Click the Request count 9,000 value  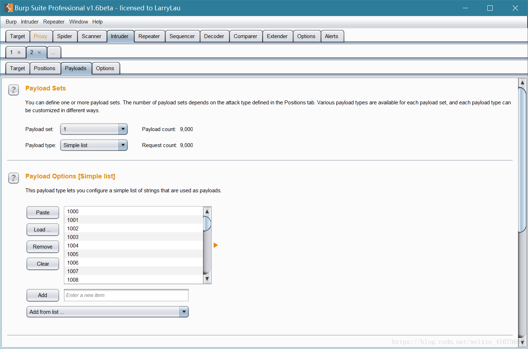pyautogui.click(x=187, y=145)
